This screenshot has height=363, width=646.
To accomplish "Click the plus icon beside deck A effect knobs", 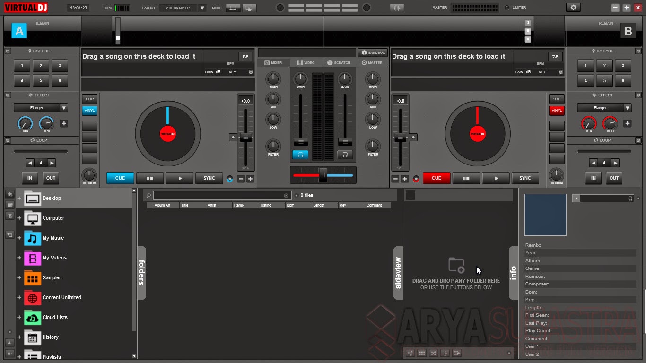I will pyautogui.click(x=64, y=124).
